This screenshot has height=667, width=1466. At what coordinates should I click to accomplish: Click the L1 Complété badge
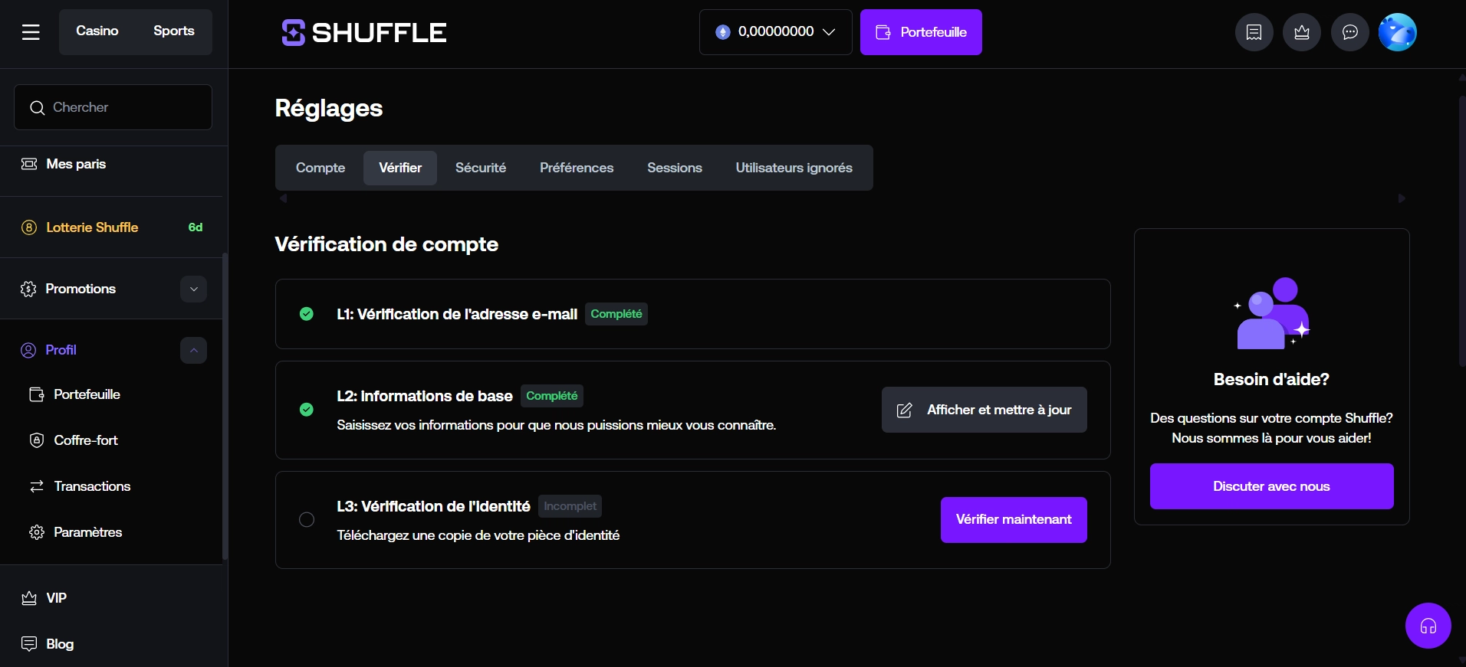[x=616, y=314]
